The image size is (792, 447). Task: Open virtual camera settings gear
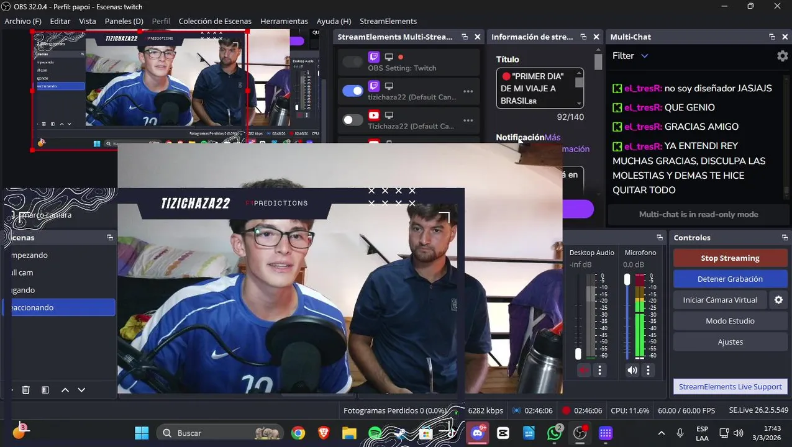click(x=778, y=300)
